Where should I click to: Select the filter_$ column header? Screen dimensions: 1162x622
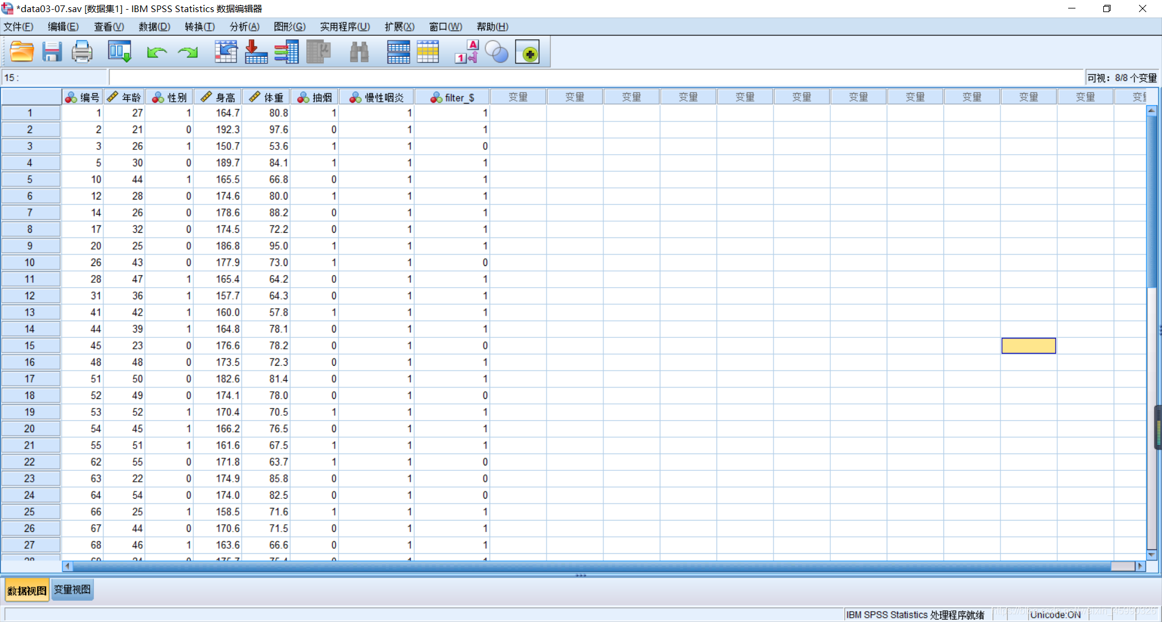[x=452, y=97]
